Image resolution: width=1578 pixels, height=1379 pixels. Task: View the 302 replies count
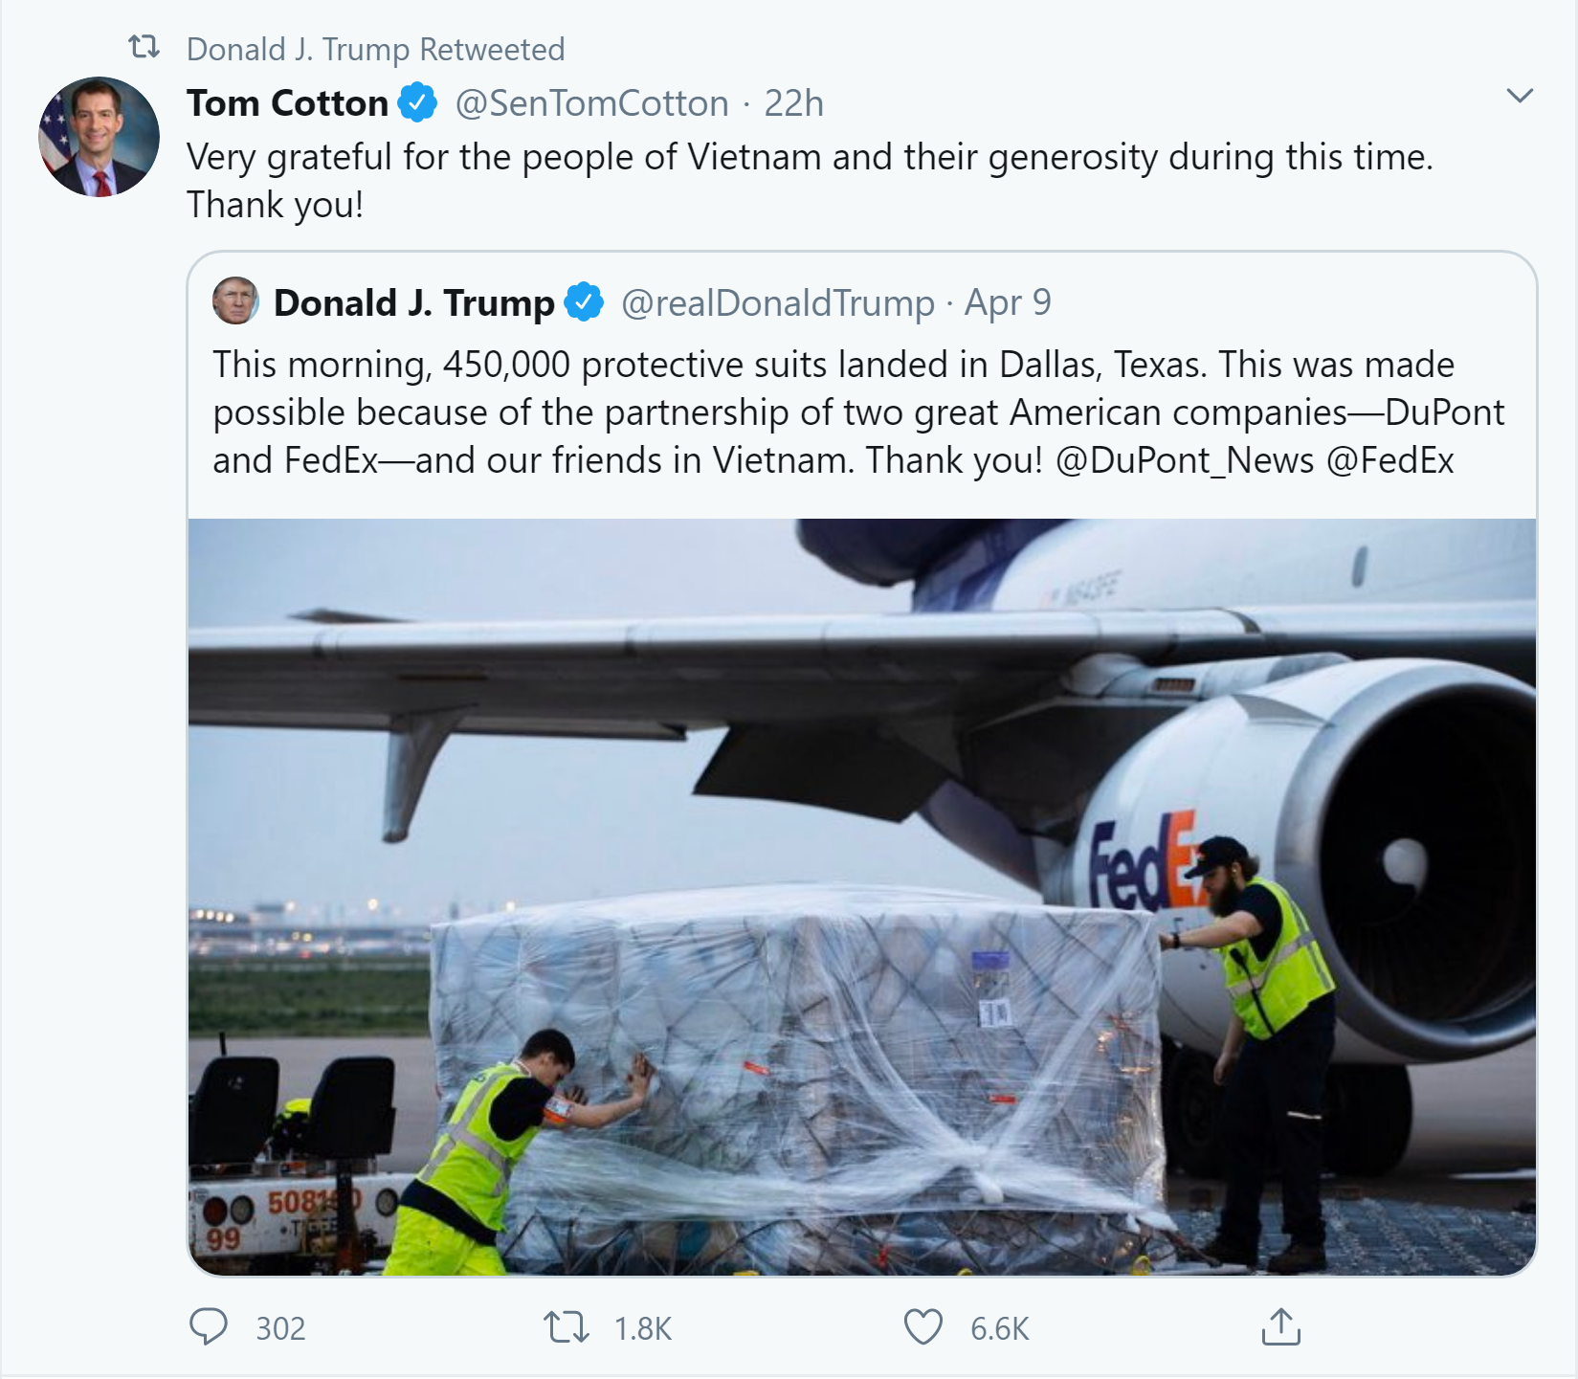coord(280,1328)
